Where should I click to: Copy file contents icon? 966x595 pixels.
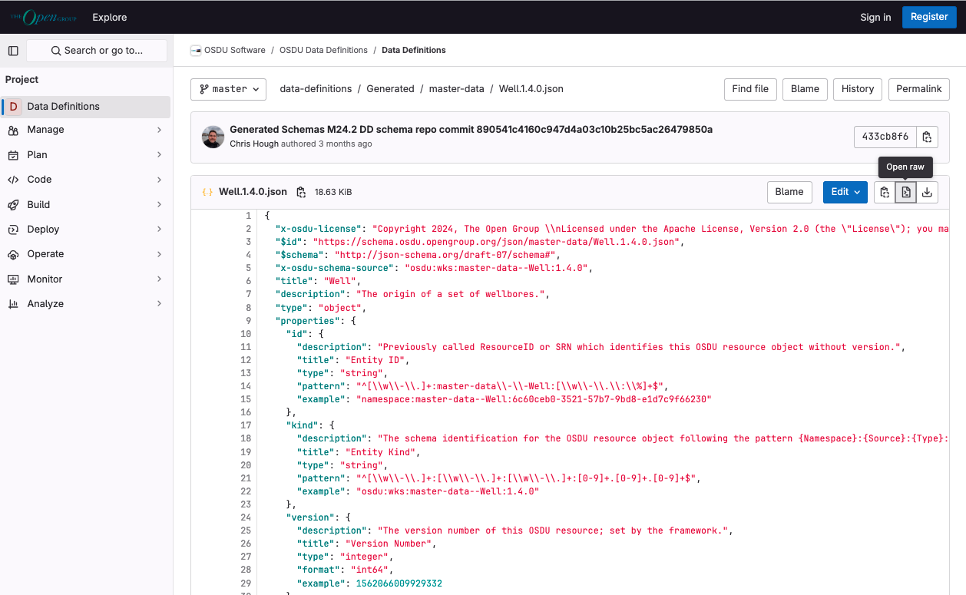point(885,192)
